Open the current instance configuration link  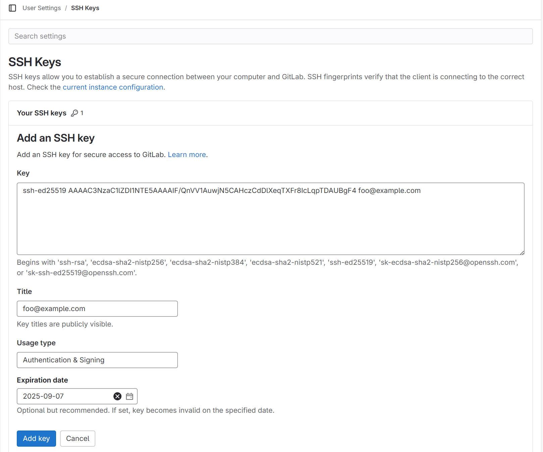113,87
